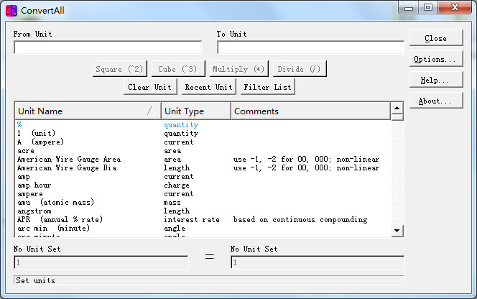The image size is (477, 299).
Task: Select the A (ampere) row
Action: pos(203,142)
